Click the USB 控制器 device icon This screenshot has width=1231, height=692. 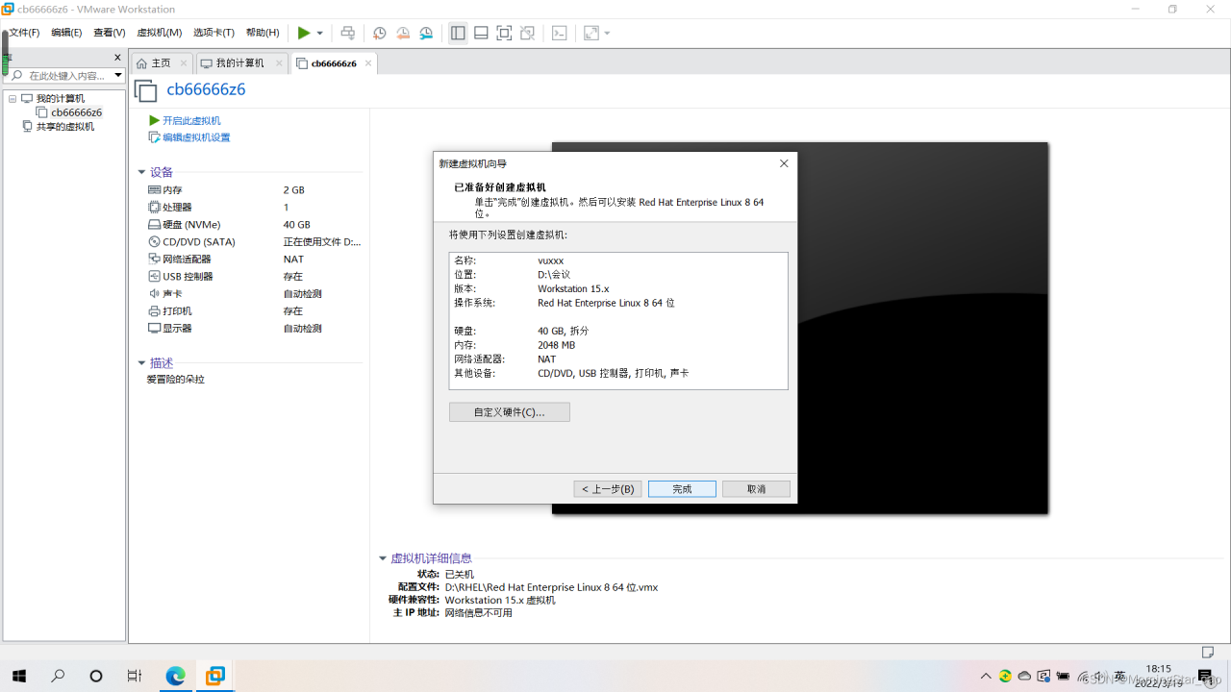(x=154, y=277)
